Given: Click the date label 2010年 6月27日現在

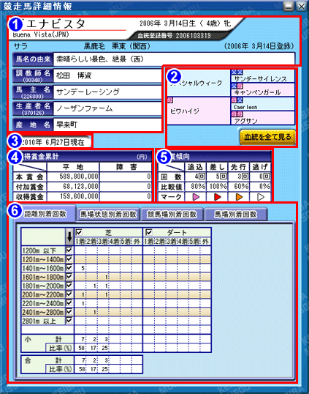Looking at the screenshot, I should tap(53, 143).
